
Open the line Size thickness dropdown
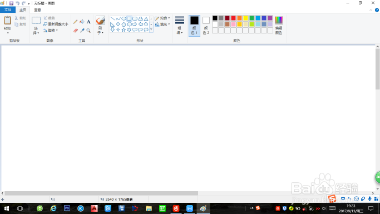[x=180, y=26]
